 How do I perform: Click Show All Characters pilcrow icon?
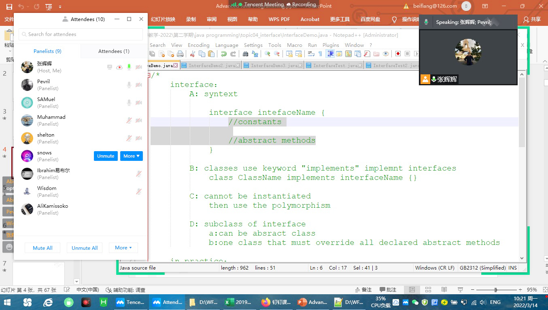pos(320,54)
